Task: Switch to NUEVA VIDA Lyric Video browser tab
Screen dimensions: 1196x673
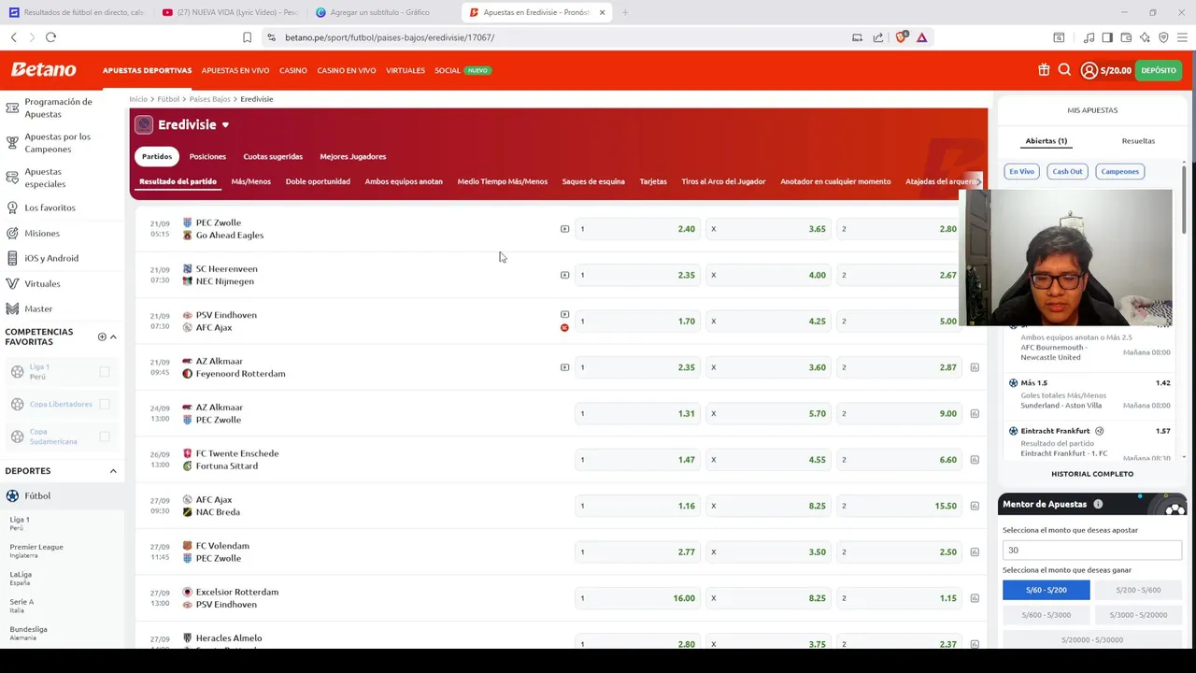Action: (x=230, y=12)
